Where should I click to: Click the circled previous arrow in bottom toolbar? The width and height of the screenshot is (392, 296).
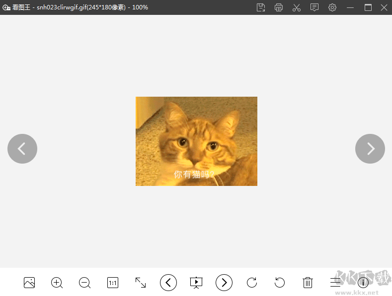pos(168,283)
